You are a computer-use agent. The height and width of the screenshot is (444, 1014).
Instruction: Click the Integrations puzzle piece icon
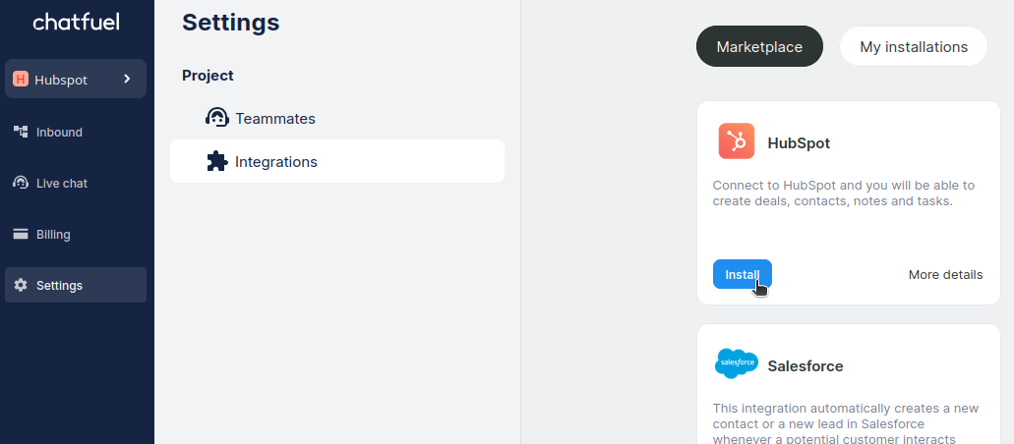coord(216,161)
